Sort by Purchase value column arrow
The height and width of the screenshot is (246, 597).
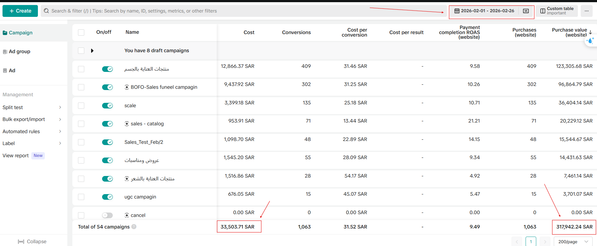pyautogui.click(x=590, y=32)
